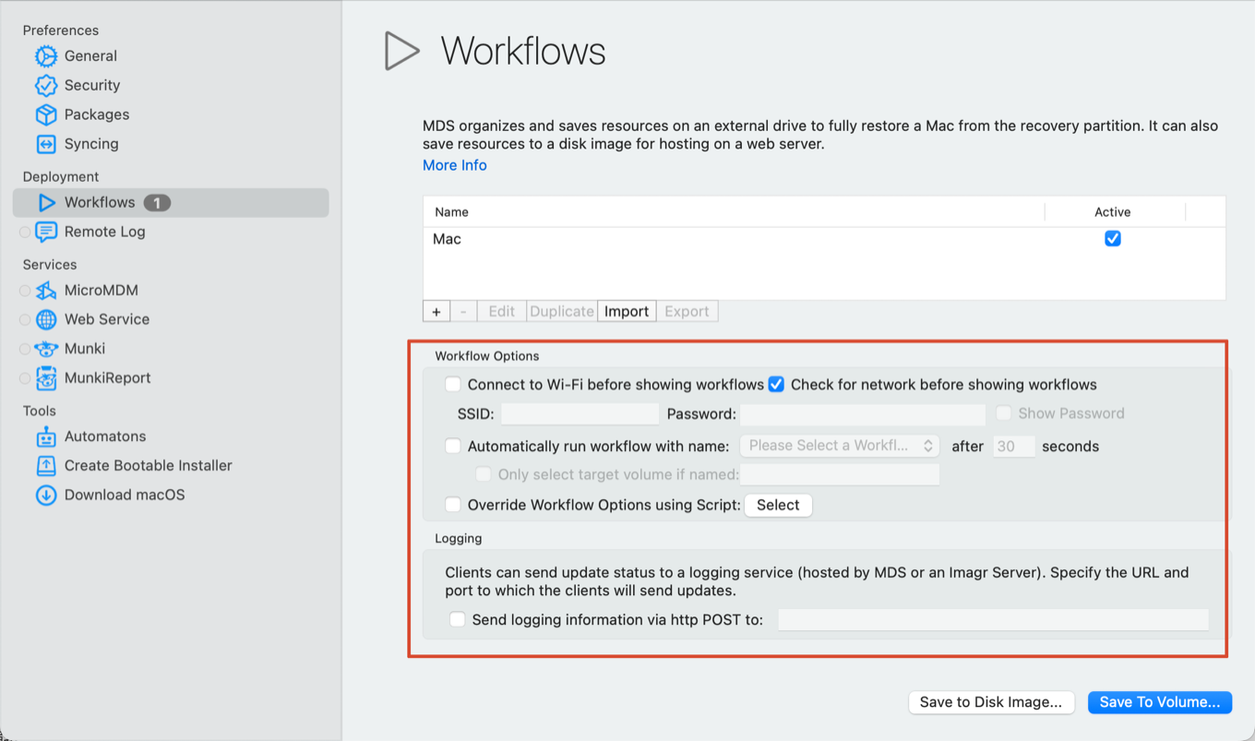Toggle MicroMDM service status indicator
The width and height of the screenshot is (1255, 741).
(x=25, y=291)
